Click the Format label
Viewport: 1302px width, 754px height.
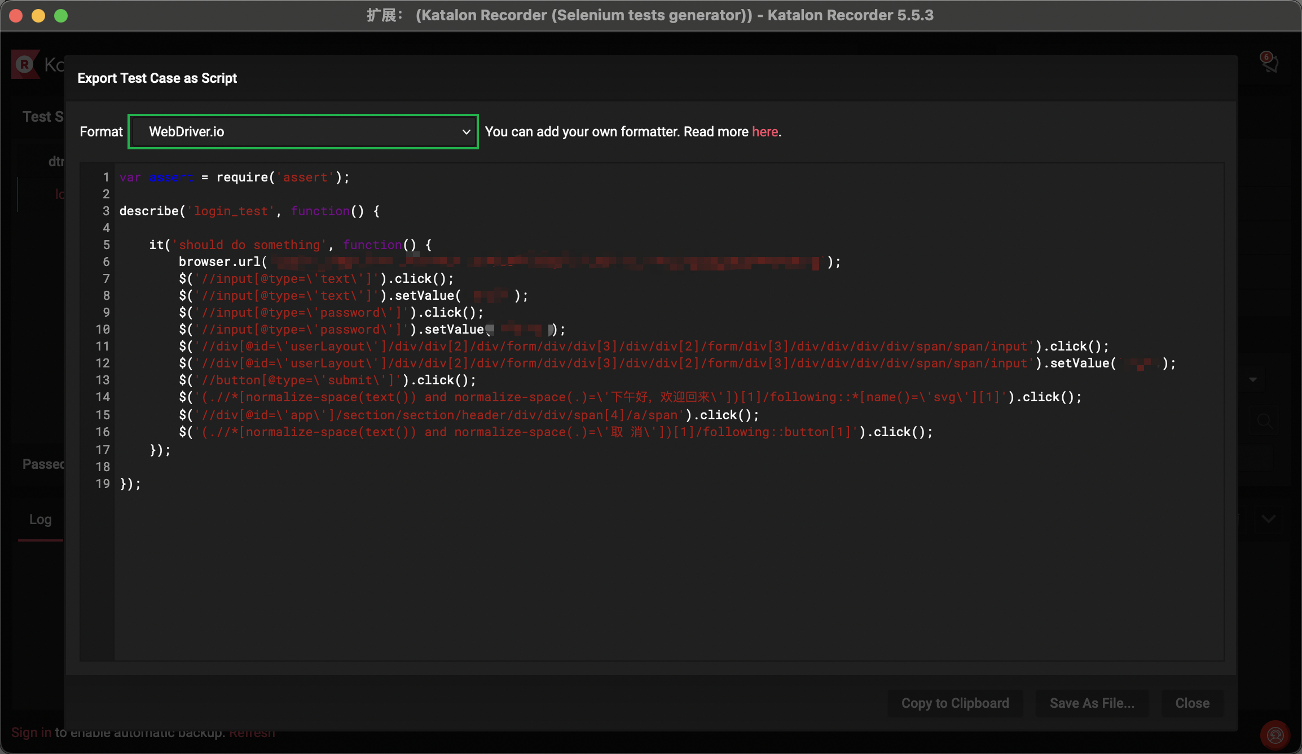(x=101, y=131)
